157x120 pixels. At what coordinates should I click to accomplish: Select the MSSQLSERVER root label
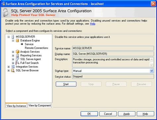pos(26,37)
